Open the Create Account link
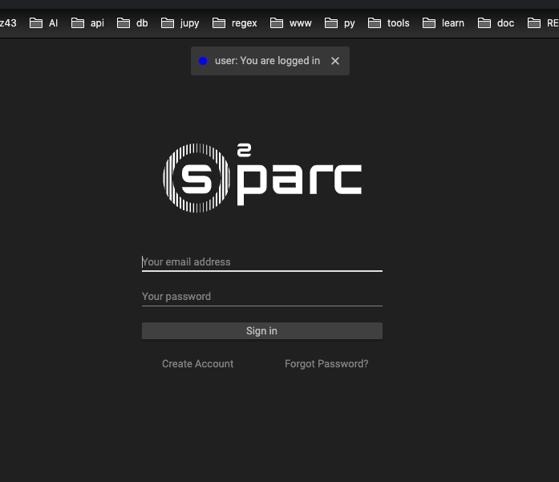559x482 pixels. 197,363
